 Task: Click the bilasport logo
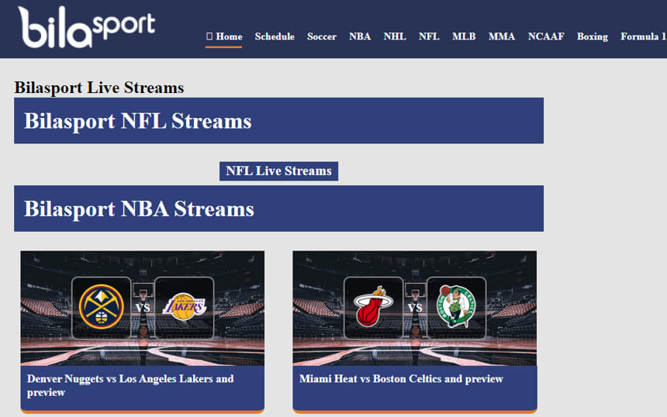pos(87,27)
